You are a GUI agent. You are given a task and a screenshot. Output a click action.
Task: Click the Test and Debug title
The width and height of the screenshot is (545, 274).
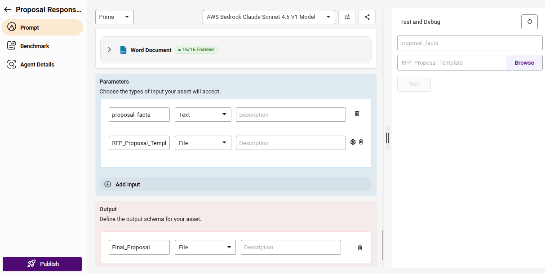click(x=420, y=22)
